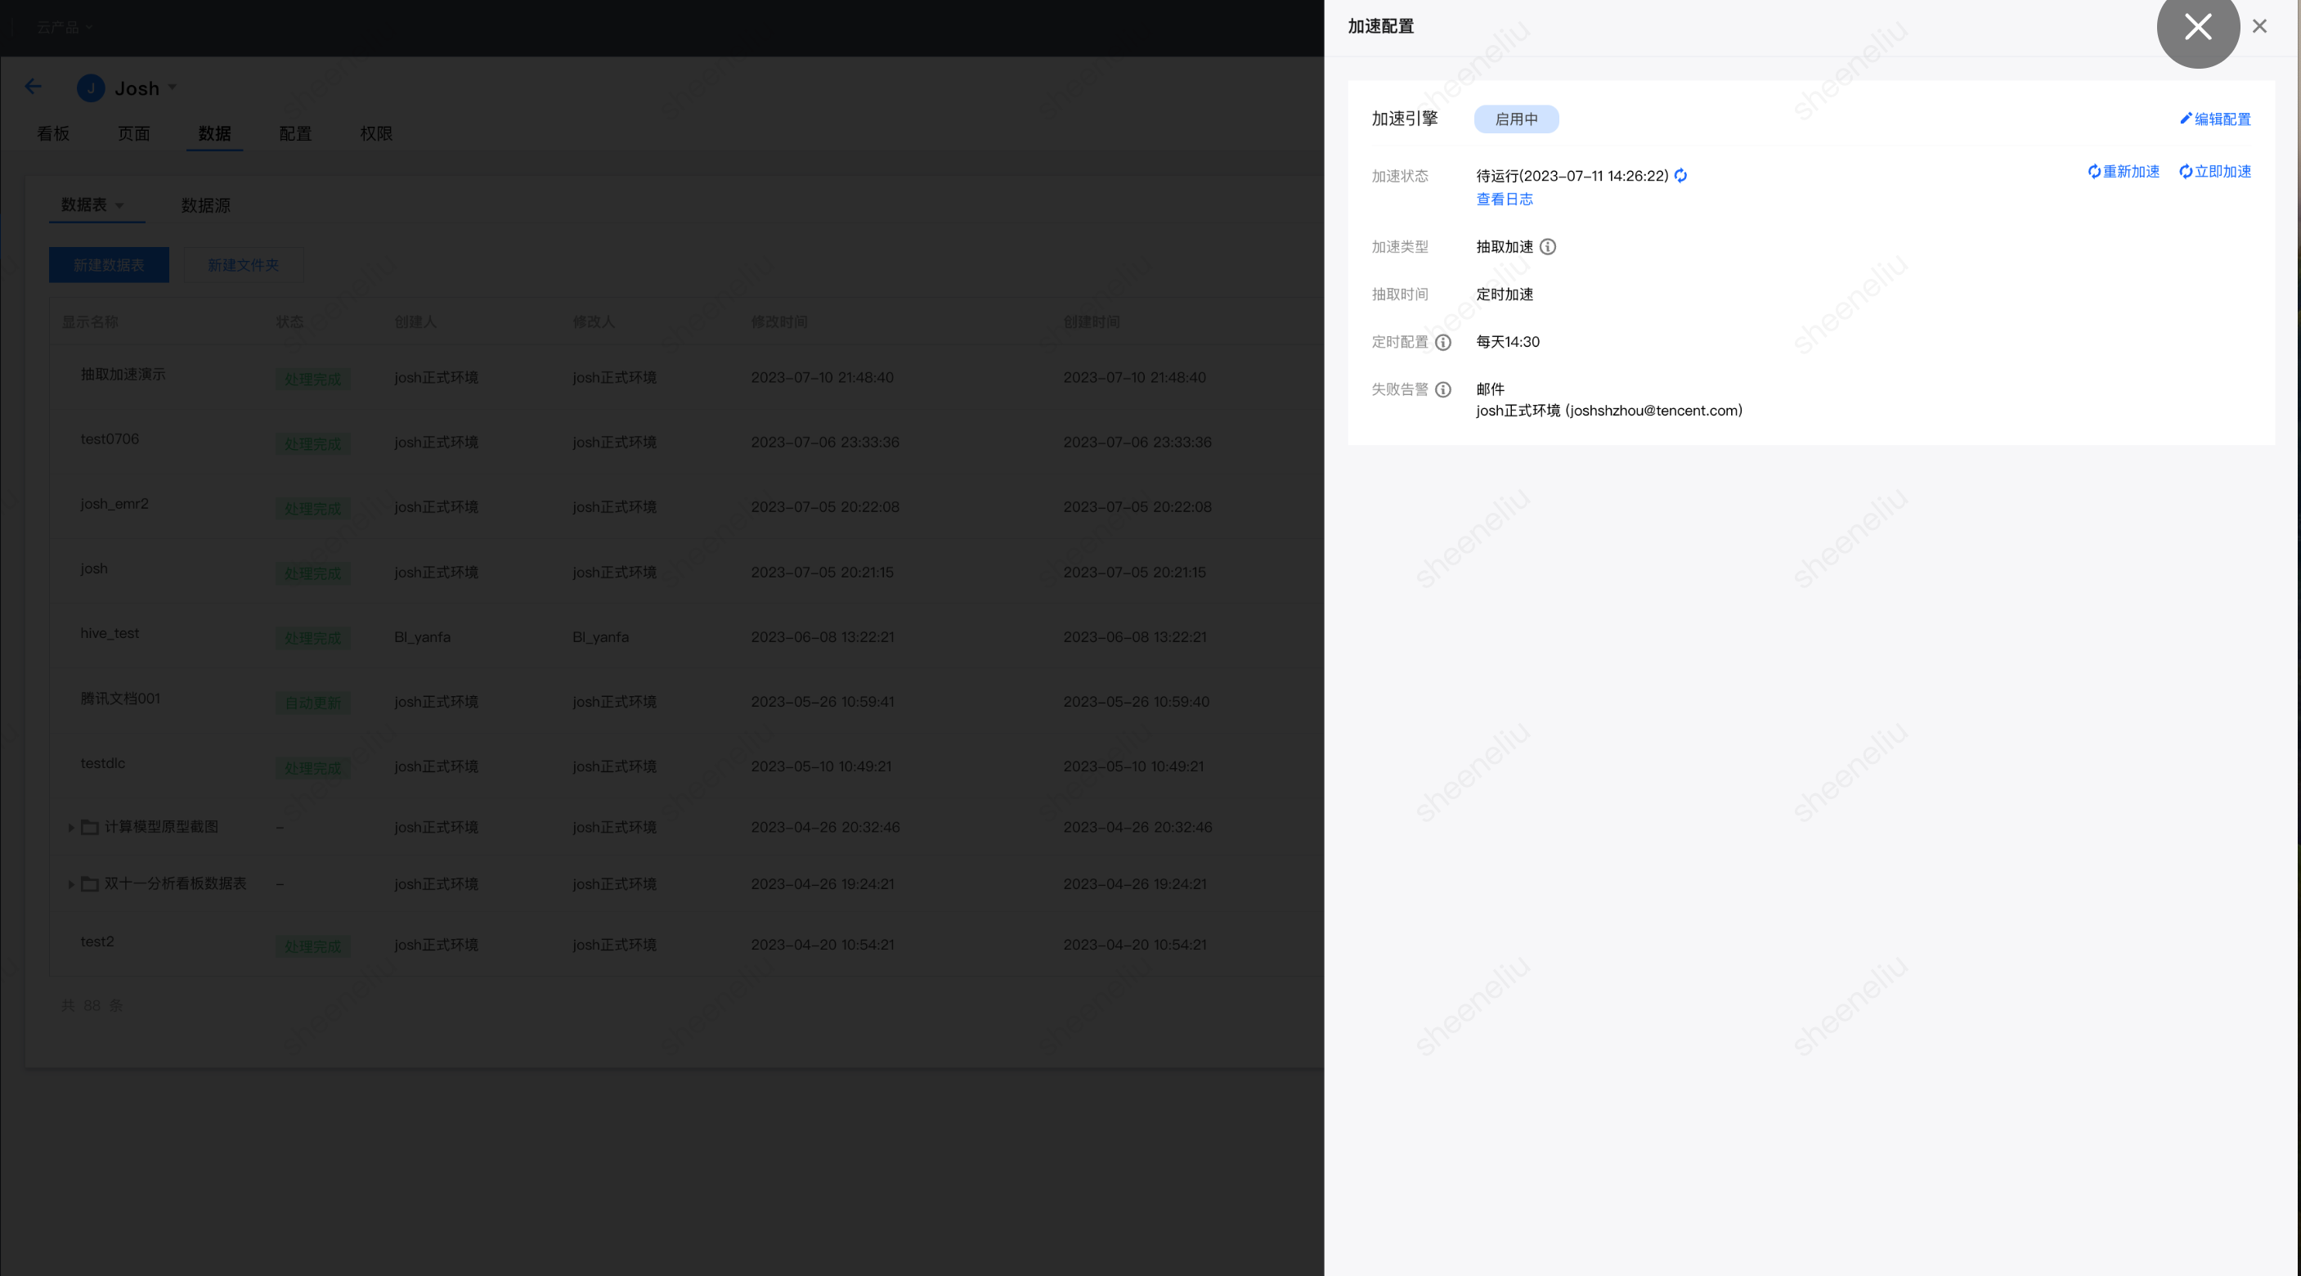This screenshot has width=2301, height=1276.
Task: Click info icon beside 失败告警
Action: pyautogui.click(x=1442, y=389)
